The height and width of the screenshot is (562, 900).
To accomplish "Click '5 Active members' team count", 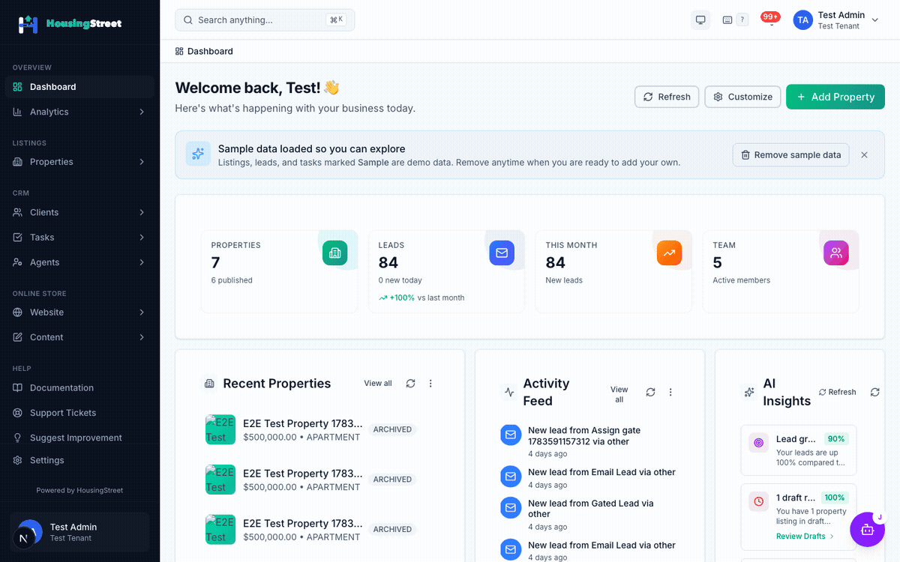I will click(742, 270).
